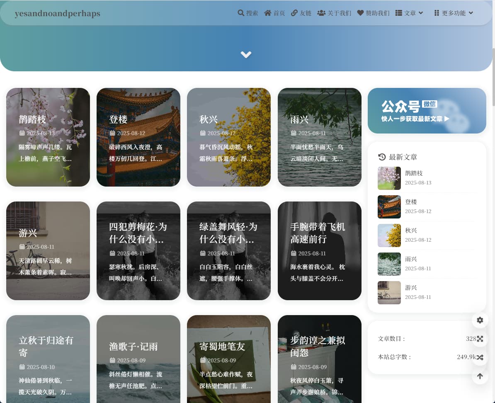Open the 赞助我们 menu item

point(377,13)
